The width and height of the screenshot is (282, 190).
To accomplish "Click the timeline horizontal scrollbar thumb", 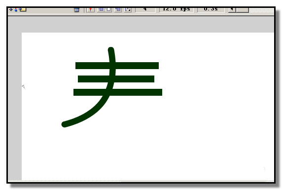I will pyautogui.click(x=242, y=10).
